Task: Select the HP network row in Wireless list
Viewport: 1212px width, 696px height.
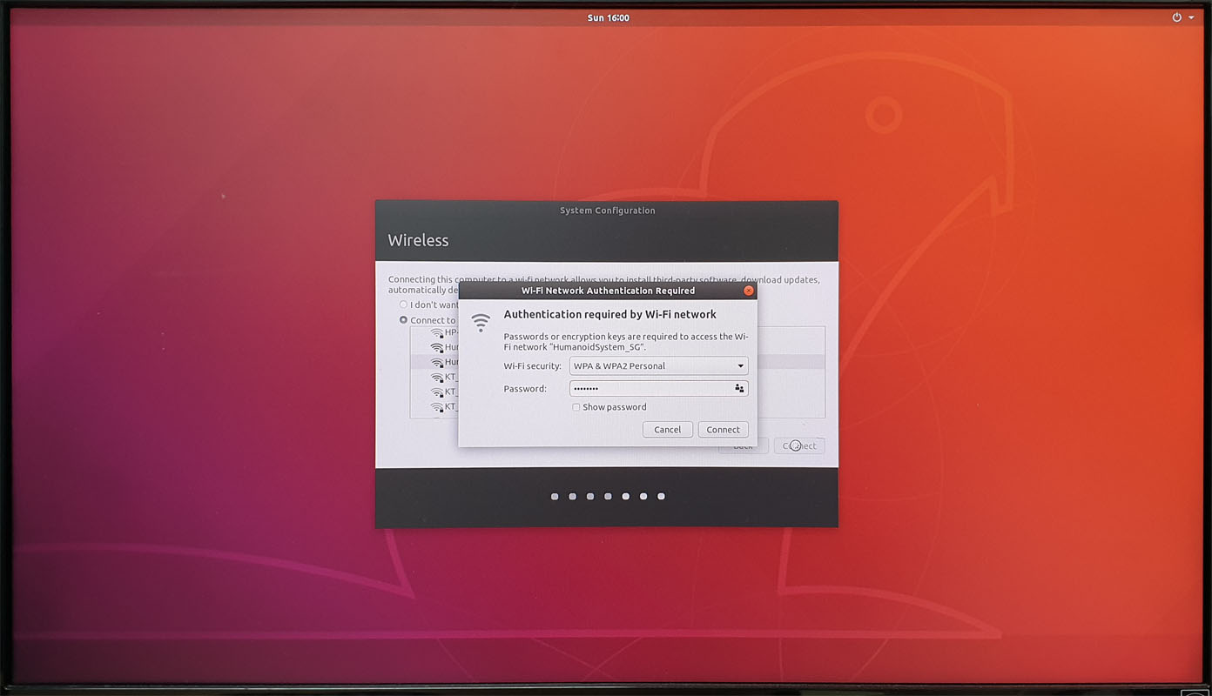Action: pyautogui.click(x=434, y=333)
